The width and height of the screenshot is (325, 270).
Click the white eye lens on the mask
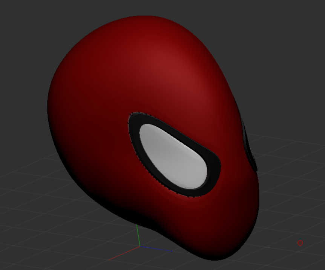click(x=174, y=158)
